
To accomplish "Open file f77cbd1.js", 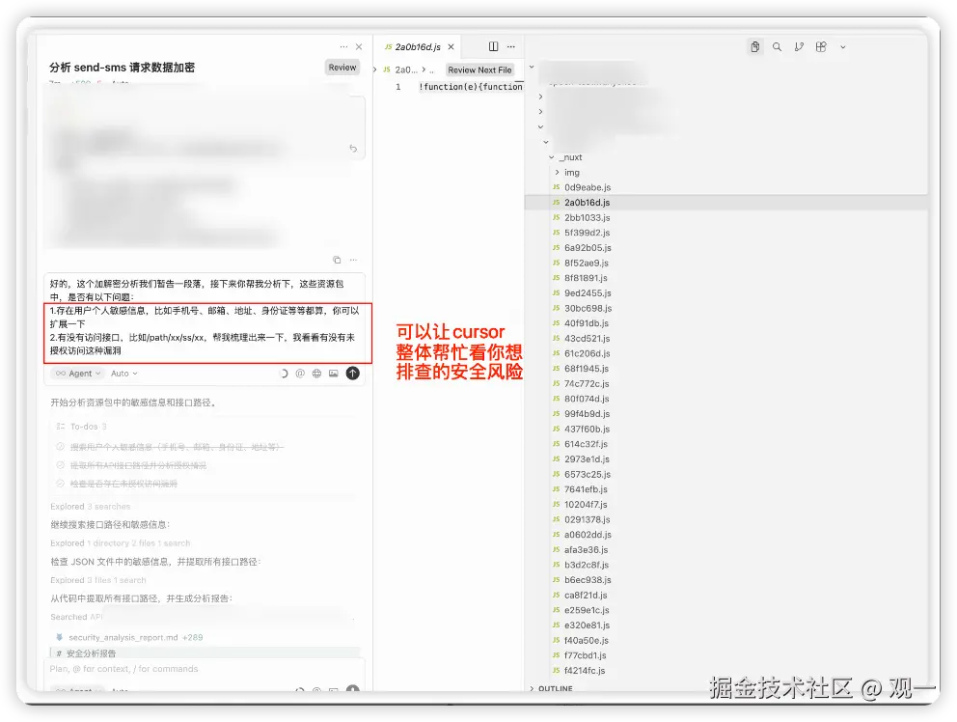I will (x=586, y=655).
